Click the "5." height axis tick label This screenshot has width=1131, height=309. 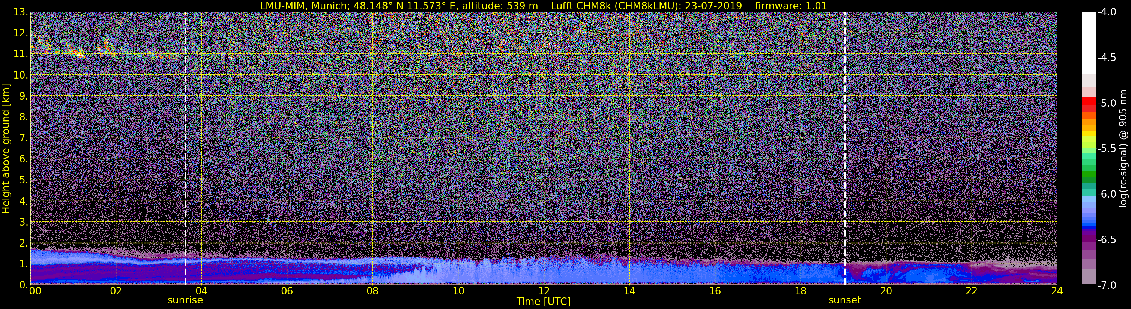tap(24, 180)
